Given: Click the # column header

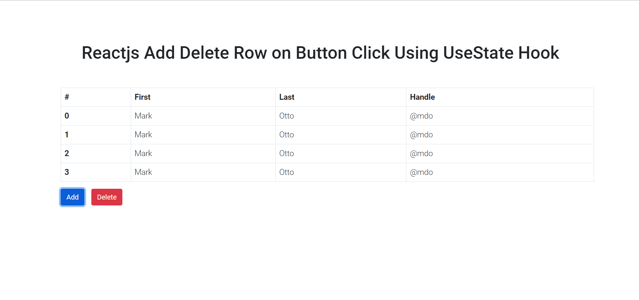Looking at the screenshot, I should (x=67, y=97).
